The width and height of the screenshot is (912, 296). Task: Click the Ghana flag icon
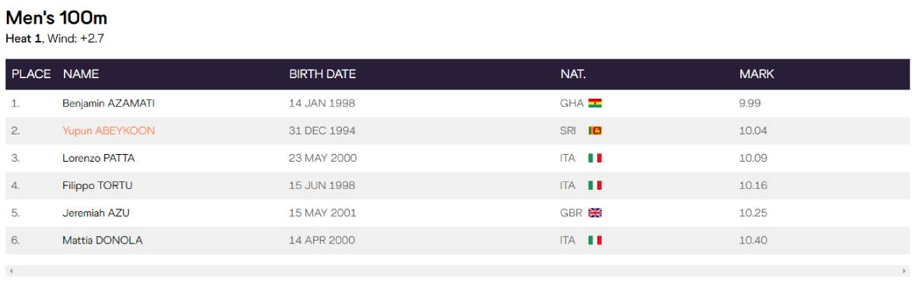click(x=595, y=103)
